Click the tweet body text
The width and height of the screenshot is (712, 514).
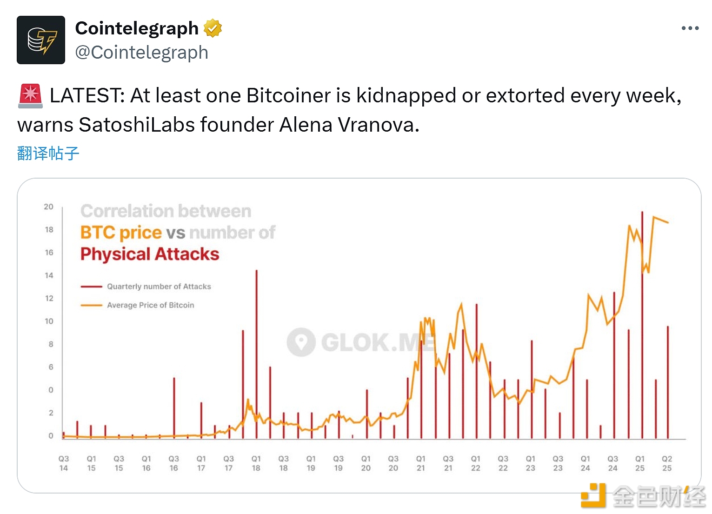coord(350,110)
